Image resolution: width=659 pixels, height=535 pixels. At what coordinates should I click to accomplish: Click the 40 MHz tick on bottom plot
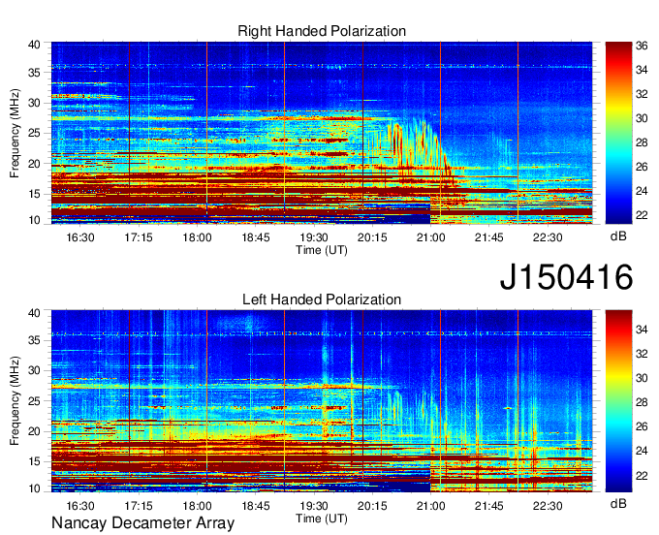34,313
